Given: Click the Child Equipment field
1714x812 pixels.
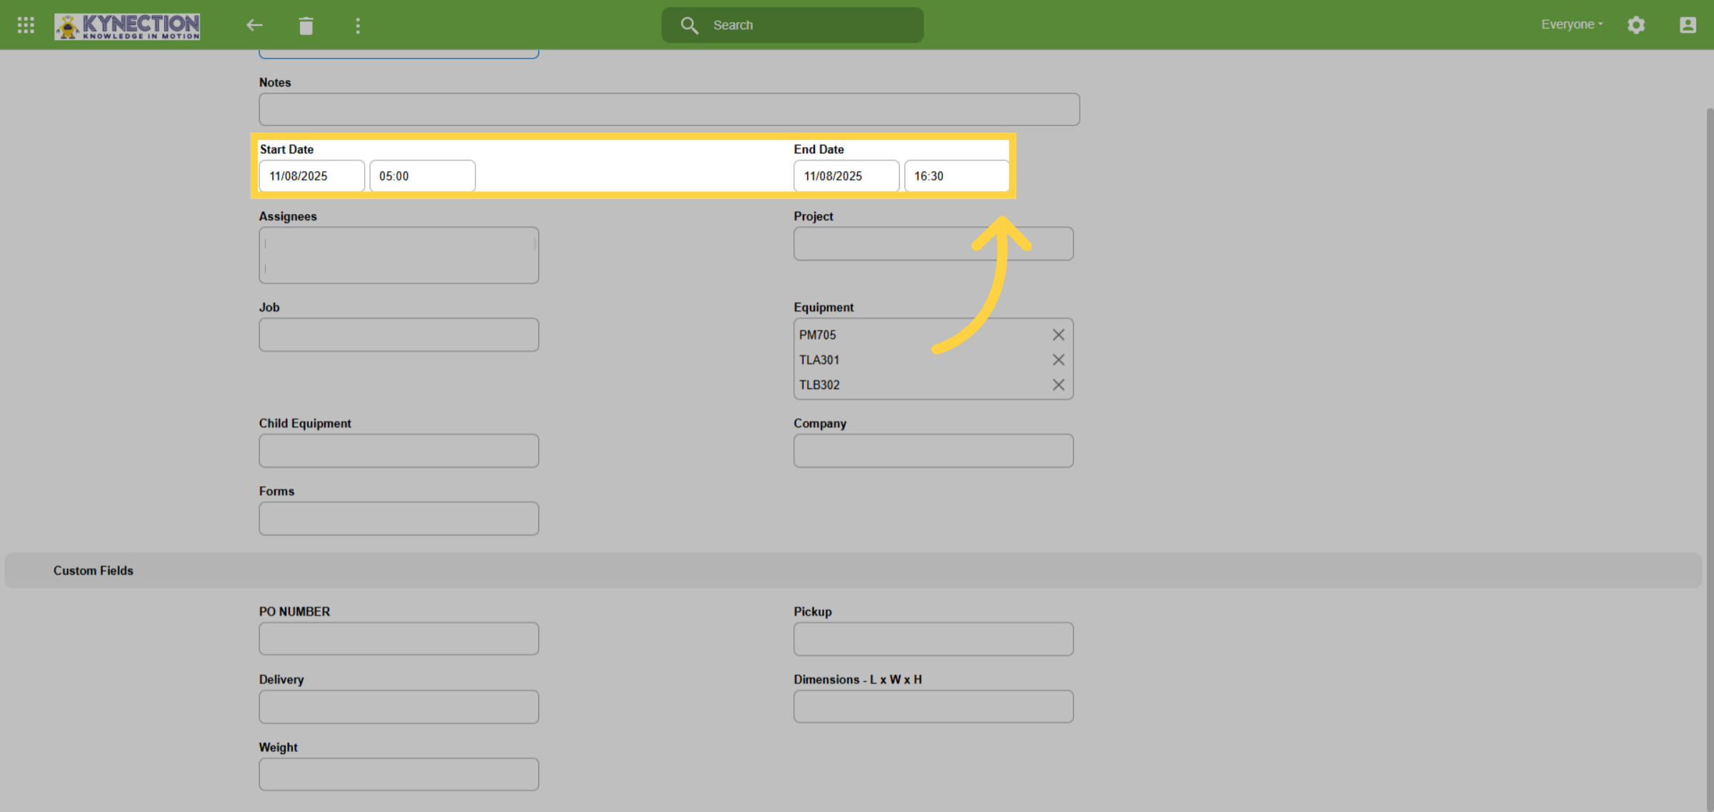Looking at the screenshot, I should point(399,451).
